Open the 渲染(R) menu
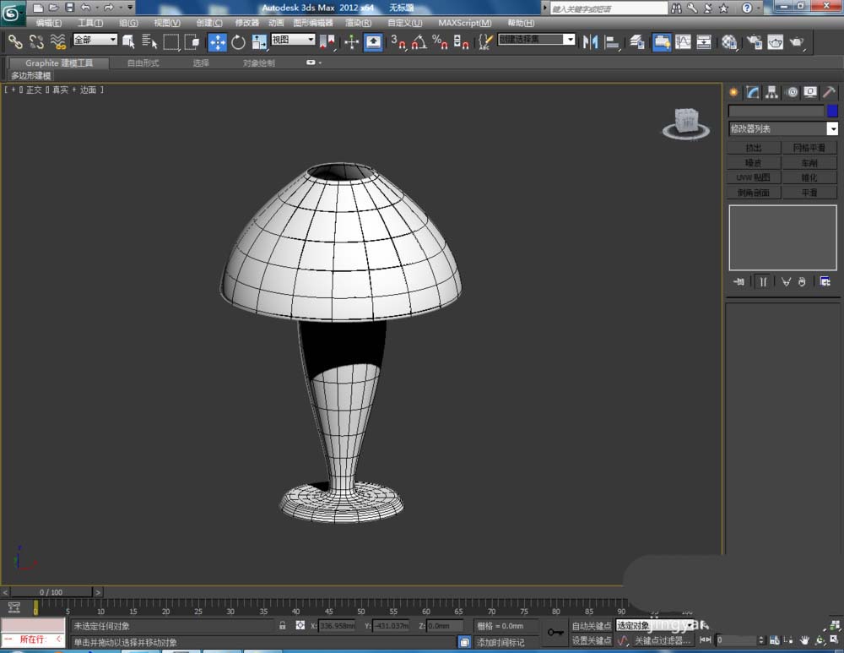Image resolution: width=844 pixels, height=653 pixels. click(x=359, y=23)
